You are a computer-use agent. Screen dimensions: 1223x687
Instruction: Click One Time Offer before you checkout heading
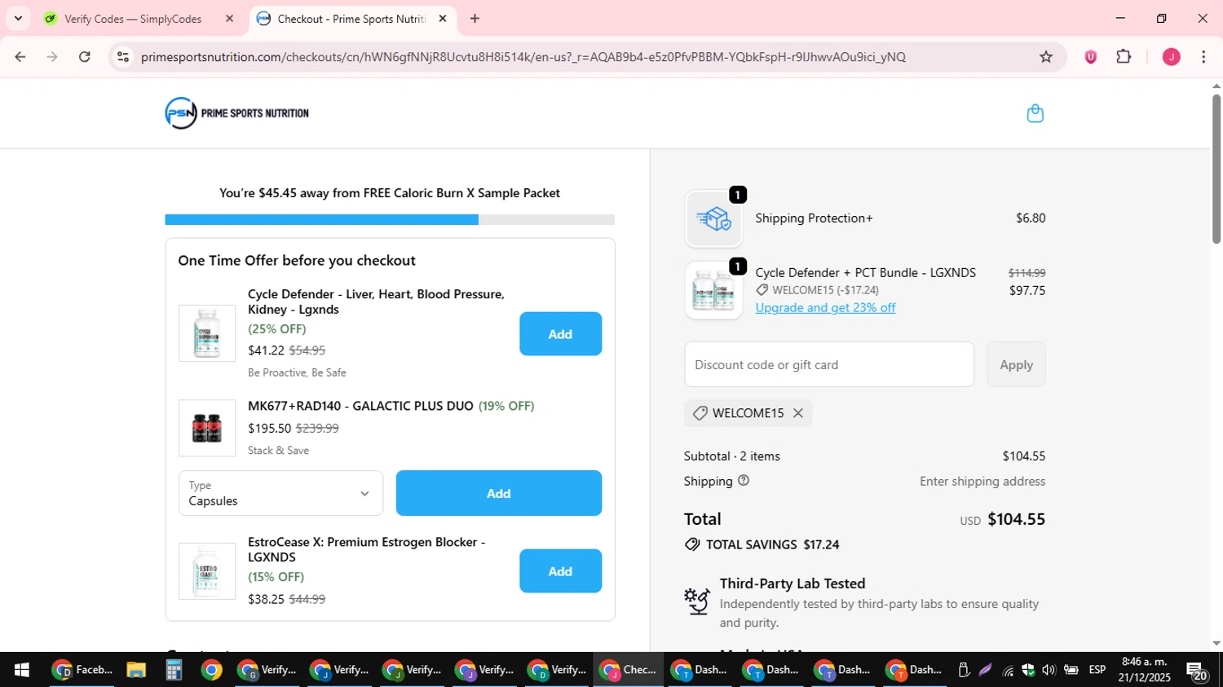(297, 261)
